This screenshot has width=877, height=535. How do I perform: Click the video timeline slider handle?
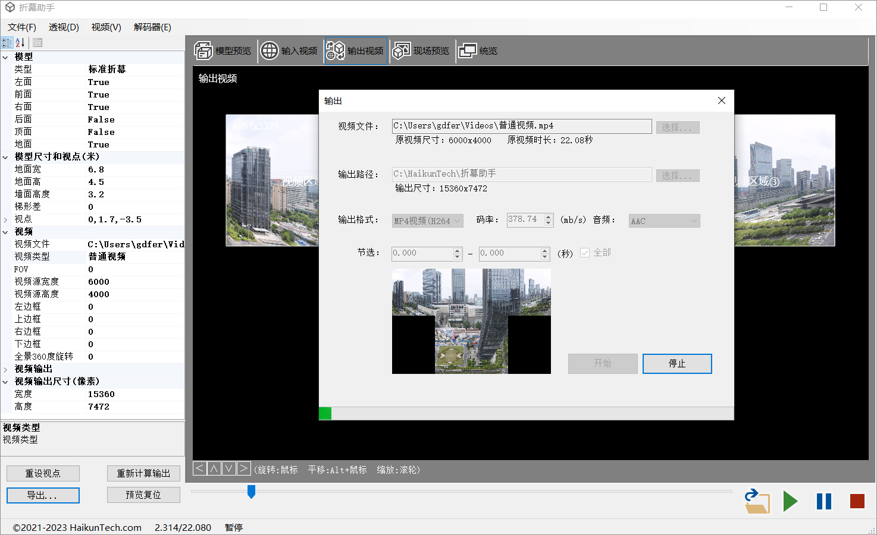point(251,492)
